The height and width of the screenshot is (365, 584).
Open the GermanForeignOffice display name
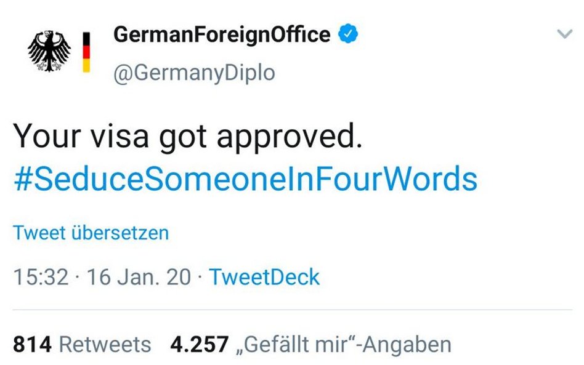[x=222, y=34]
